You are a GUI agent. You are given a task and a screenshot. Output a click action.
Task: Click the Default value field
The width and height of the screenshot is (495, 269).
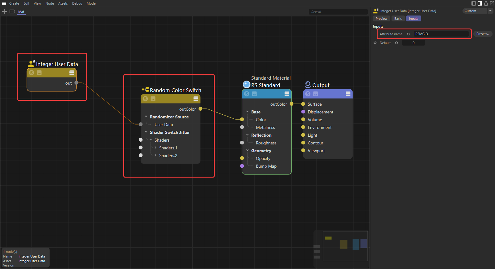[413, 43]
